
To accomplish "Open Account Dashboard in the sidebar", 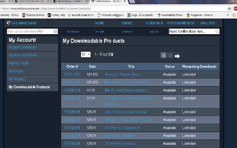I will (x=22, y=47).
